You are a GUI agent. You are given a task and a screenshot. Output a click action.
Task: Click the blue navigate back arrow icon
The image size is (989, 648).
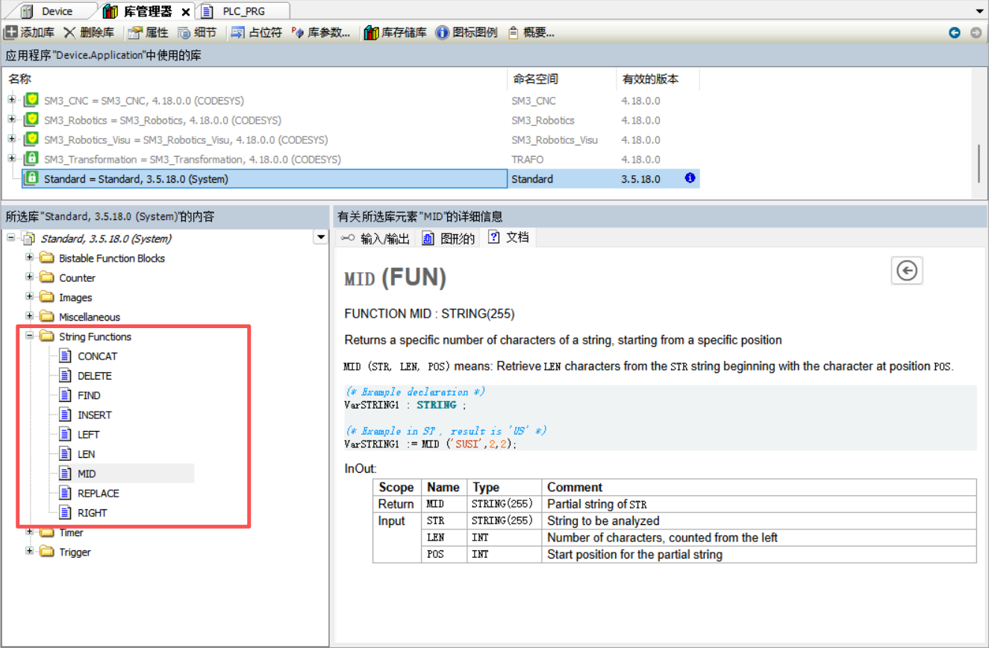coord(954,33)
